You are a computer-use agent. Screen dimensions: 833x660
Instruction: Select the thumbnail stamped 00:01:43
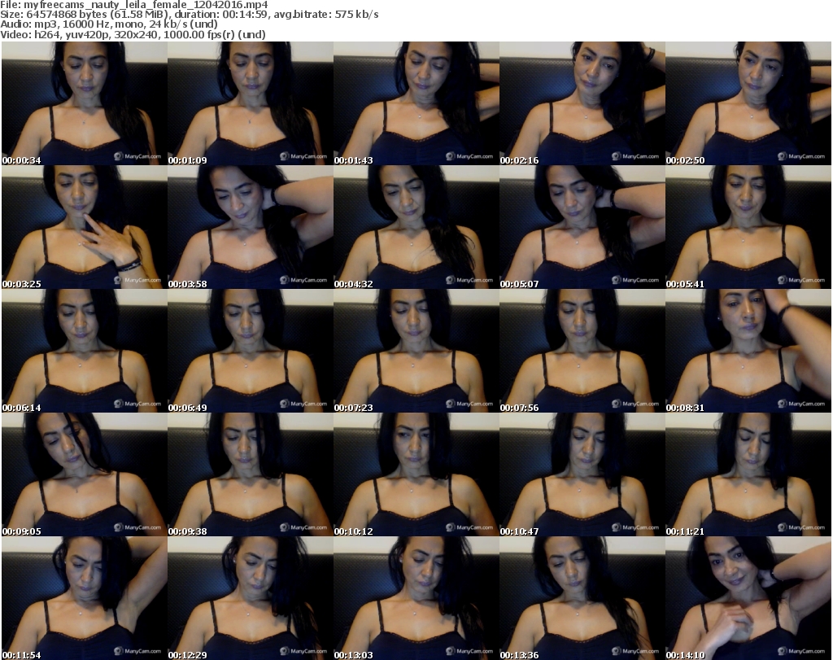[x=416, y=103]
